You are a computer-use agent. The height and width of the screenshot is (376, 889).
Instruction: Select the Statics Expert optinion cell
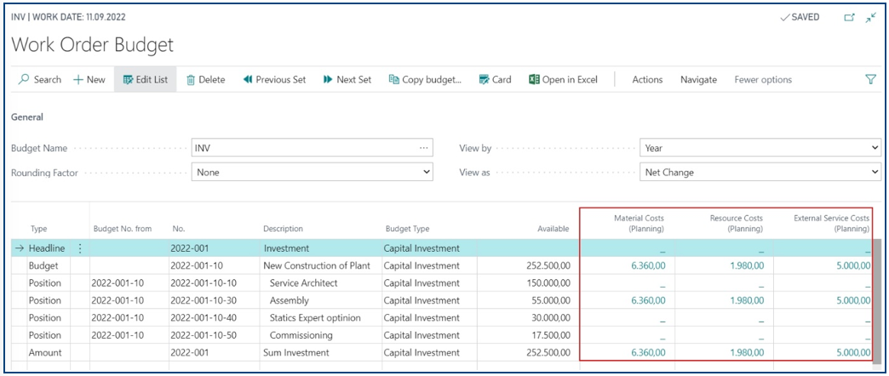click(321, 317)
